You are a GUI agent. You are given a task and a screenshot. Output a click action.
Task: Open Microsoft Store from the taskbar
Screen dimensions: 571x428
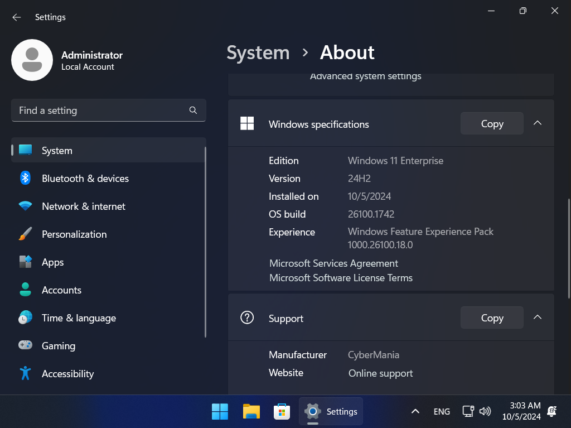pos(282,412)
